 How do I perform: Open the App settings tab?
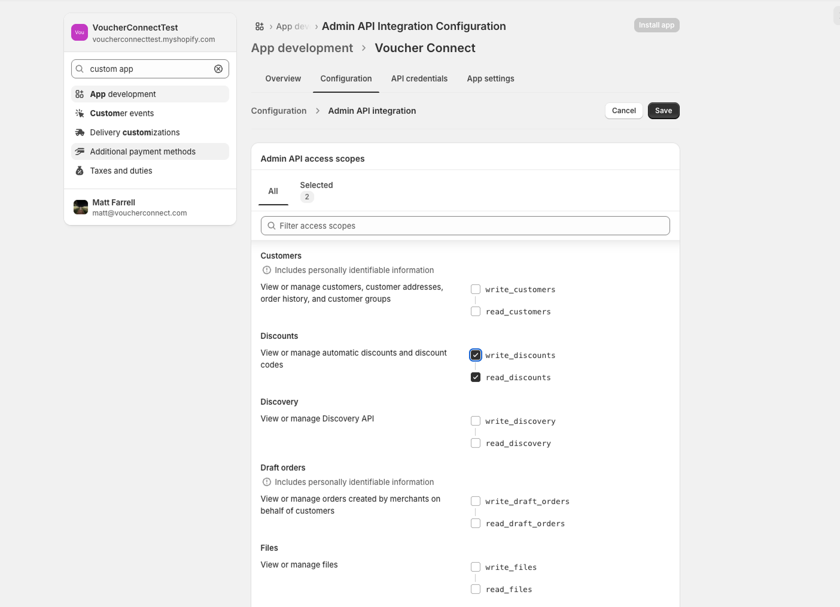491,78
